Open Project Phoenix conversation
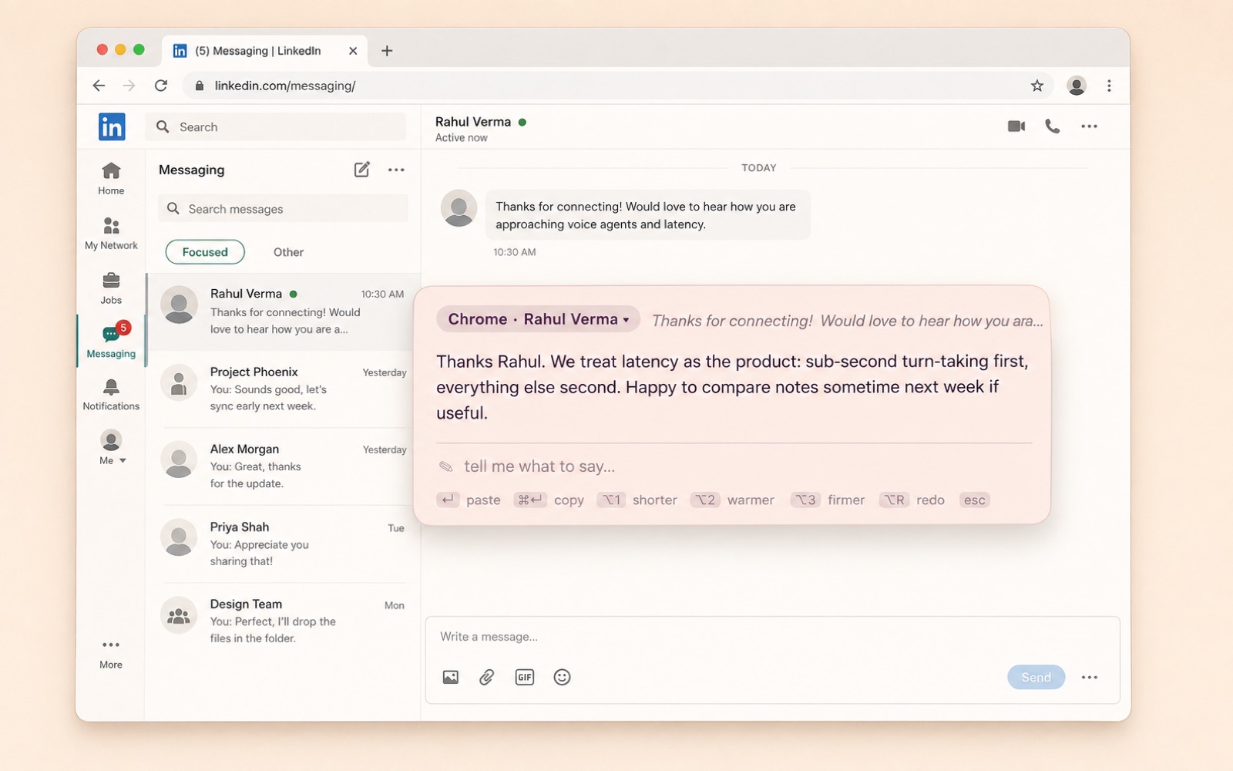Viewport: 1233px width, 771px height. (x=284, y=389)
